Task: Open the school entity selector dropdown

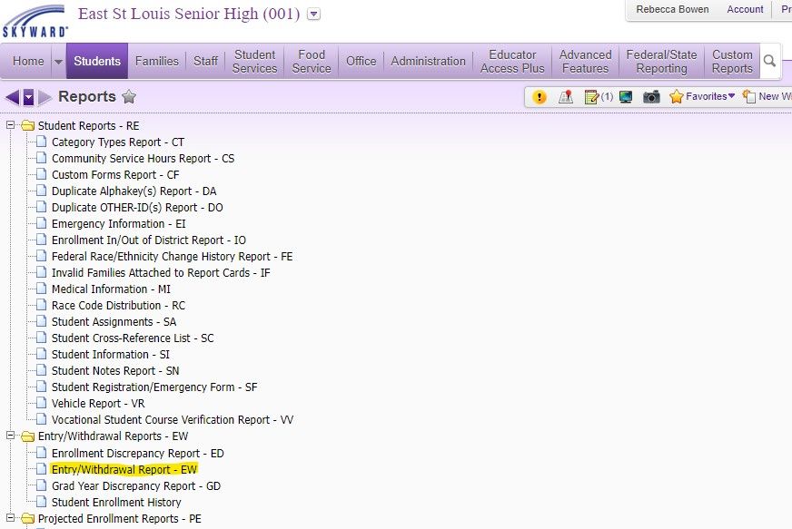Action: click(314, 15)
